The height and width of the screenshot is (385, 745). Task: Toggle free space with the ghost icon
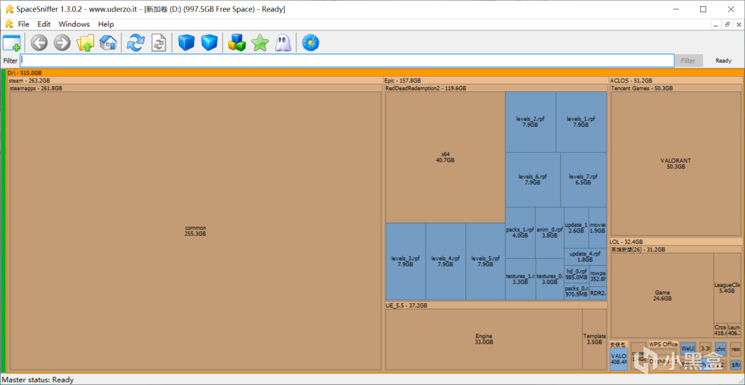[283, 42]
